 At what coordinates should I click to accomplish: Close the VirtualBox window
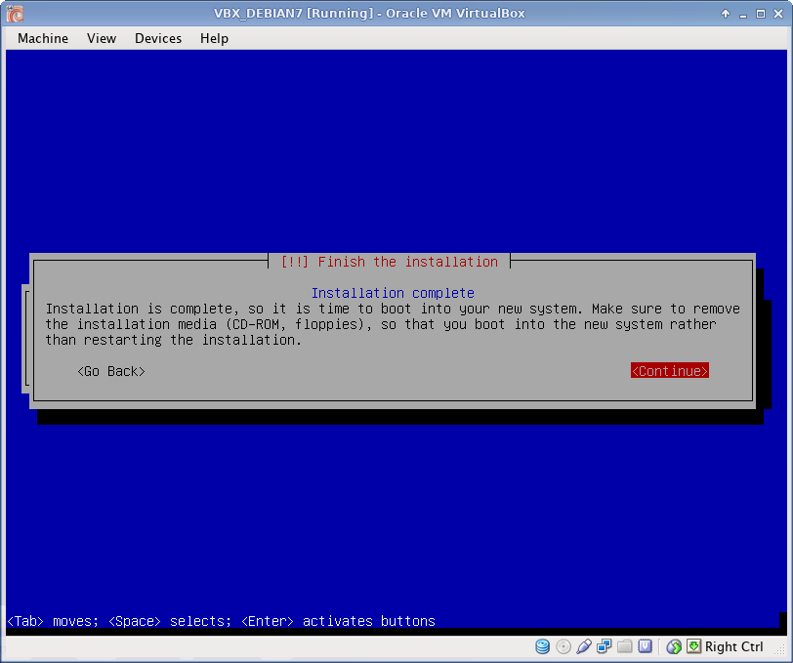pos(778,14)
